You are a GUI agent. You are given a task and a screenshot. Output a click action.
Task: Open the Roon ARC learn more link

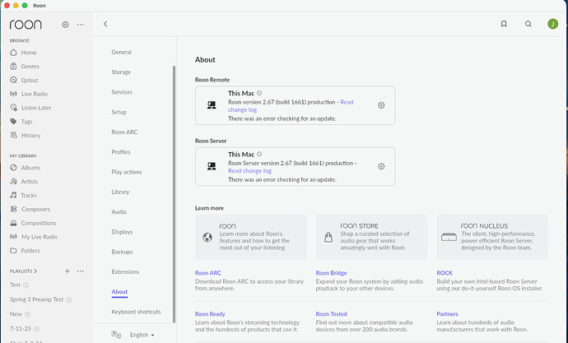[207, 273]
